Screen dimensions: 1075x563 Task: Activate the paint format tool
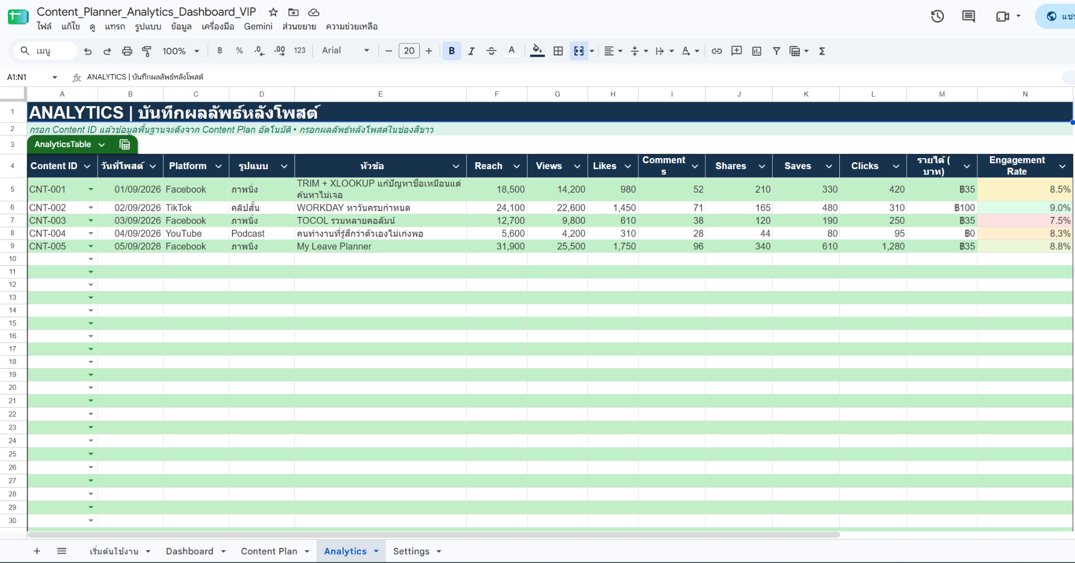click(147, 51)
